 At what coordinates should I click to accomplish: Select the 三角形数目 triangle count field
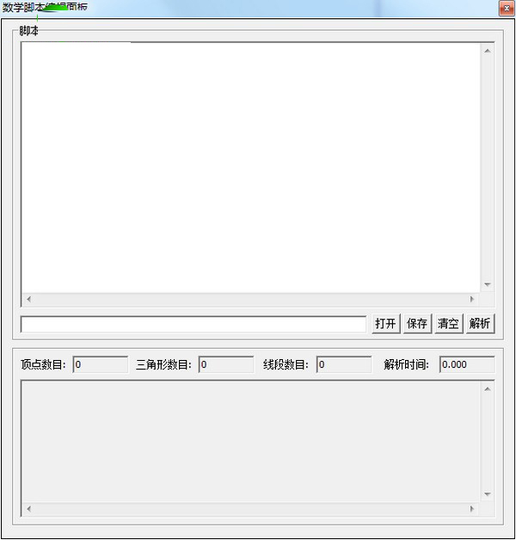tap(226, 364)
